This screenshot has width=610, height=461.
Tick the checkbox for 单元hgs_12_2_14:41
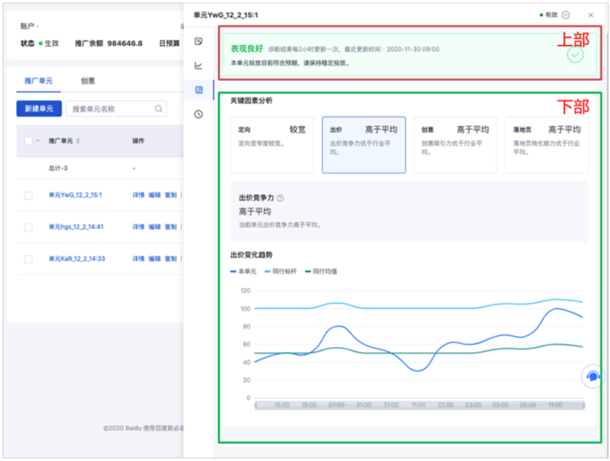(x=28, y=227)
